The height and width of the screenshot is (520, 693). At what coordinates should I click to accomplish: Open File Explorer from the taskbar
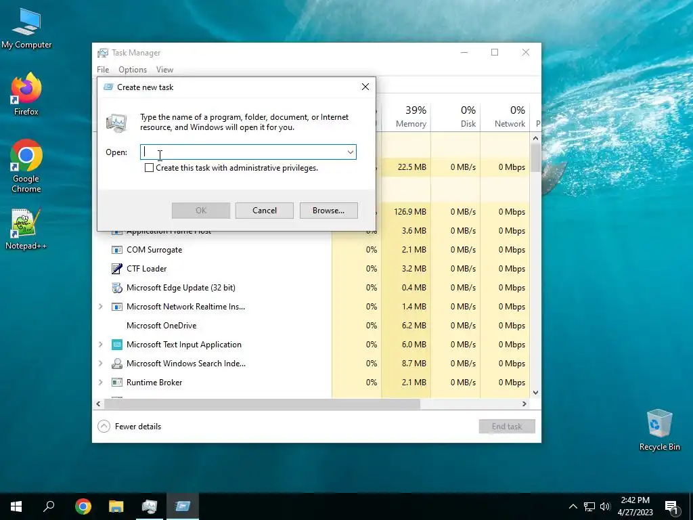(116, 506)
